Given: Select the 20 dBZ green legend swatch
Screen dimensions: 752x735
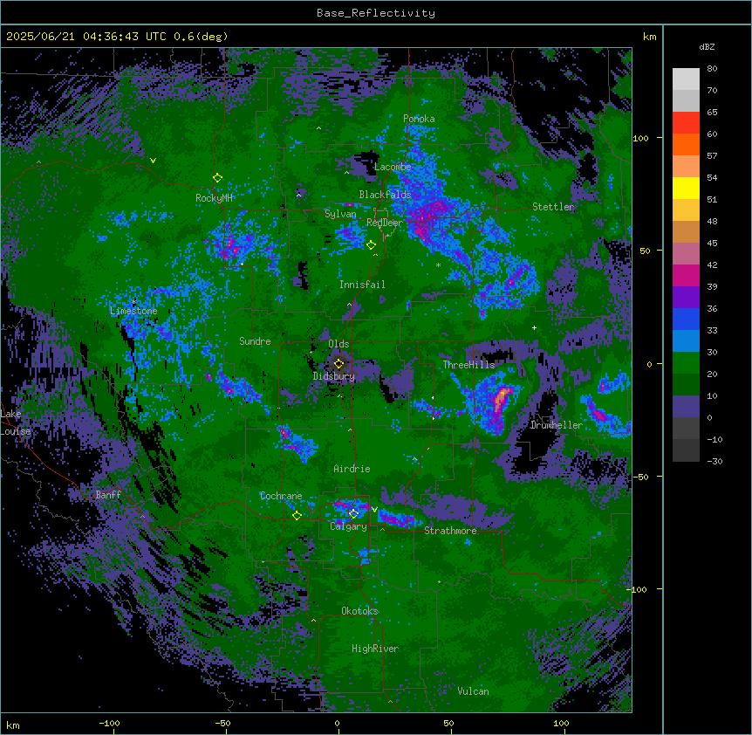Looking at the screenshot, I should tap(686, 384).
